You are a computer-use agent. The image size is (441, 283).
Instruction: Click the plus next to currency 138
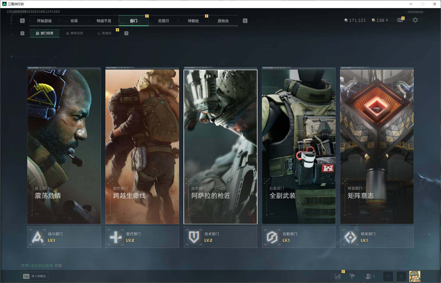click(x=387, y=20)
